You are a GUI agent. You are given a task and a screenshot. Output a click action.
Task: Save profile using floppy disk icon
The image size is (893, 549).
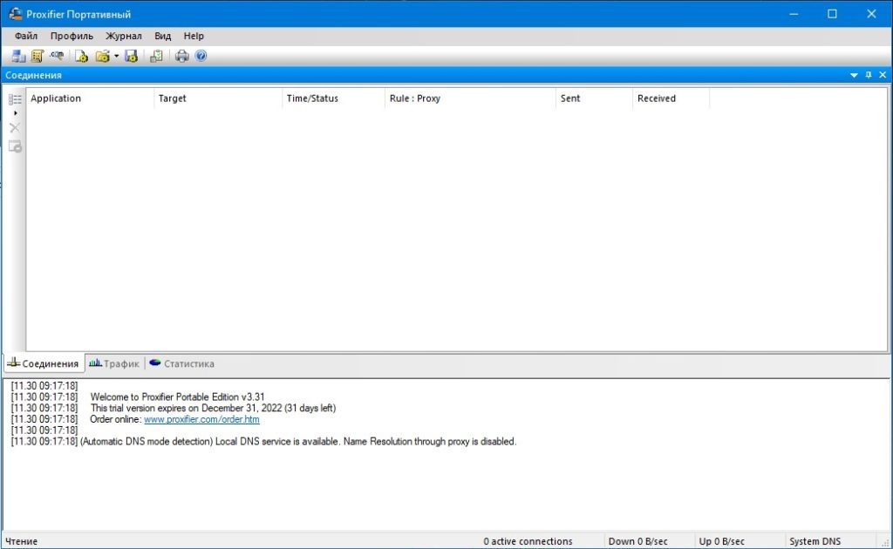(x=132, y=57)
